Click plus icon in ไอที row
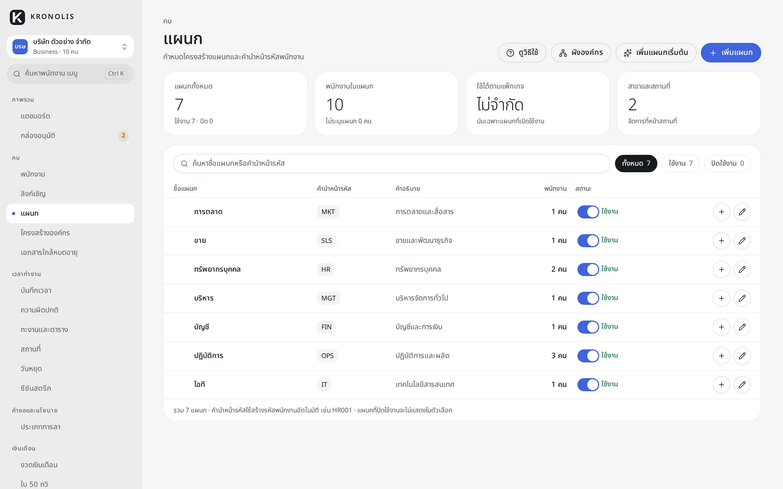783x489 pixels. (721, 384)
